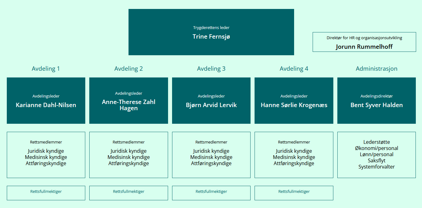The image size is (422, 208).
Task: Click Bjørn Arvid Lervik's box
Action: point(211,101)
